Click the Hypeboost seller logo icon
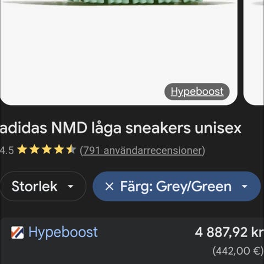 (18, 233)
